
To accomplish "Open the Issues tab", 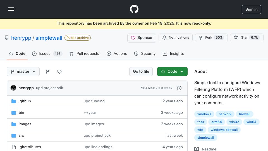I will 47,54.
